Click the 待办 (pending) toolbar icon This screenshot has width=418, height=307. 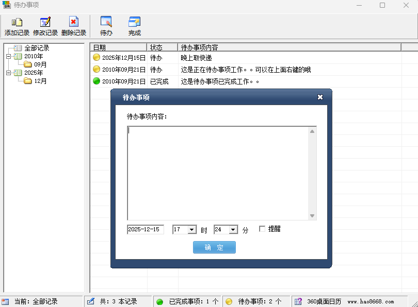pos(106,22)
